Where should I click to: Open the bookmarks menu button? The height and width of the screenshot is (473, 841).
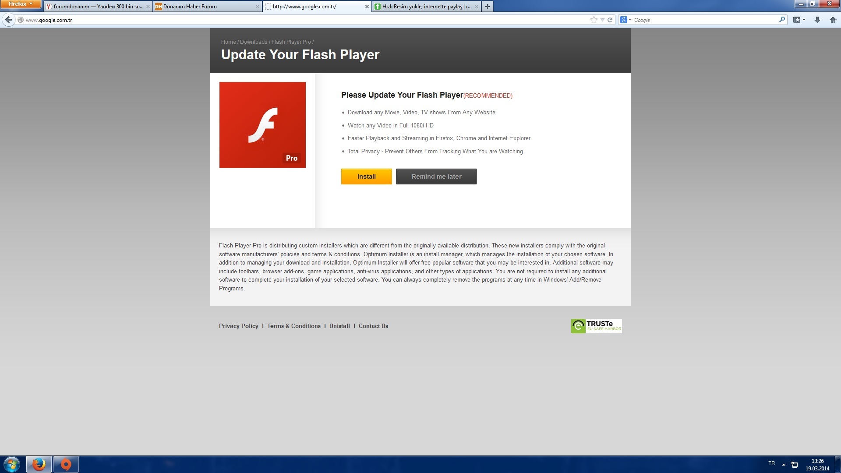pos(799,20)
